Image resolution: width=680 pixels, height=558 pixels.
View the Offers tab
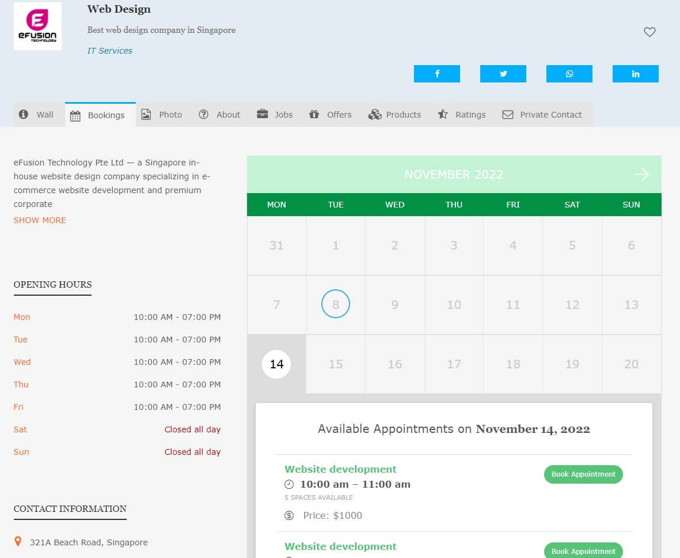[330, 115]
